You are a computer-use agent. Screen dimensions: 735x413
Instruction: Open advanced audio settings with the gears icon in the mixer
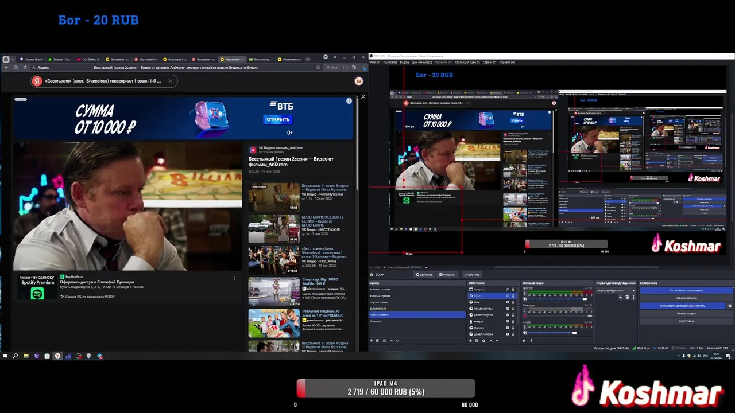(524, 340)
